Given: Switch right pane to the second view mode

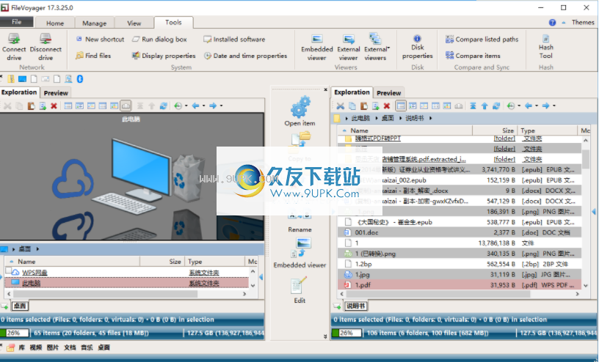Looking at the screenshot, I should pos(413,106).
